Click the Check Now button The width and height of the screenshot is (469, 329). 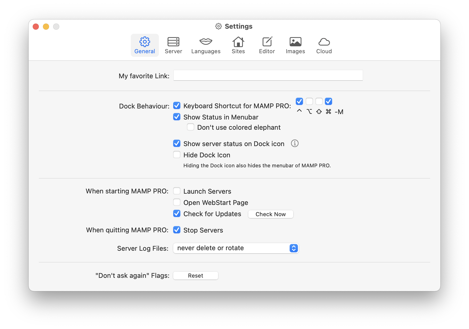pyautogui.click(x=271, y=214)
